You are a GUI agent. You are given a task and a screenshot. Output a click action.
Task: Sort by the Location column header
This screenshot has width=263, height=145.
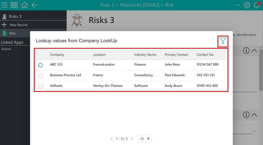[x=99, y=55]
